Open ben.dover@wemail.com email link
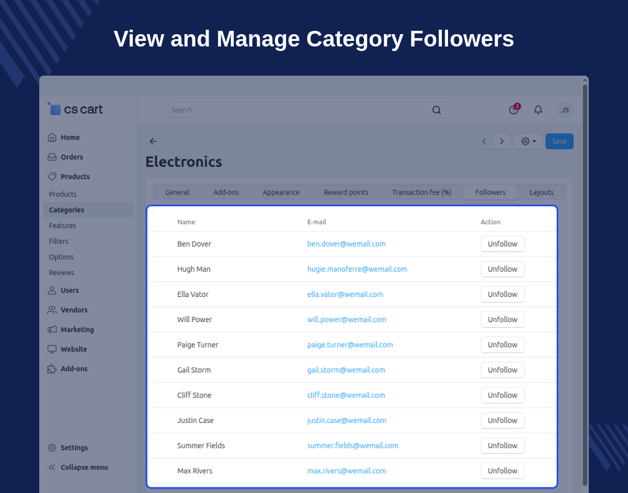Screen dimensions: 628x493 pyautogui.click(x=347, y=244)
